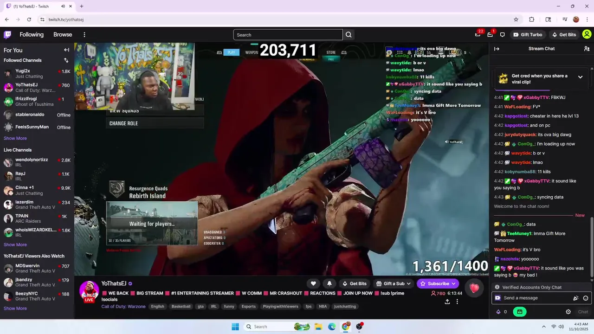This screenshot has width=594, height=334.
Task: Open the MDSwervin channel
Action: point(37,268)
